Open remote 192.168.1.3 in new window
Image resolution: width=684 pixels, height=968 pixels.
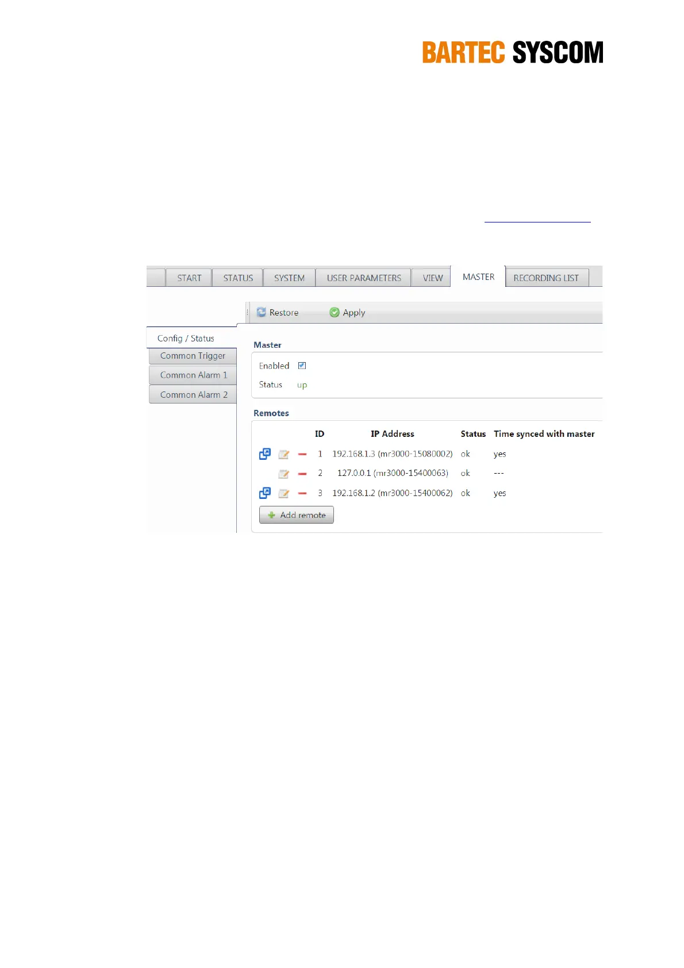pyautogui.click(x=265, y=454)
